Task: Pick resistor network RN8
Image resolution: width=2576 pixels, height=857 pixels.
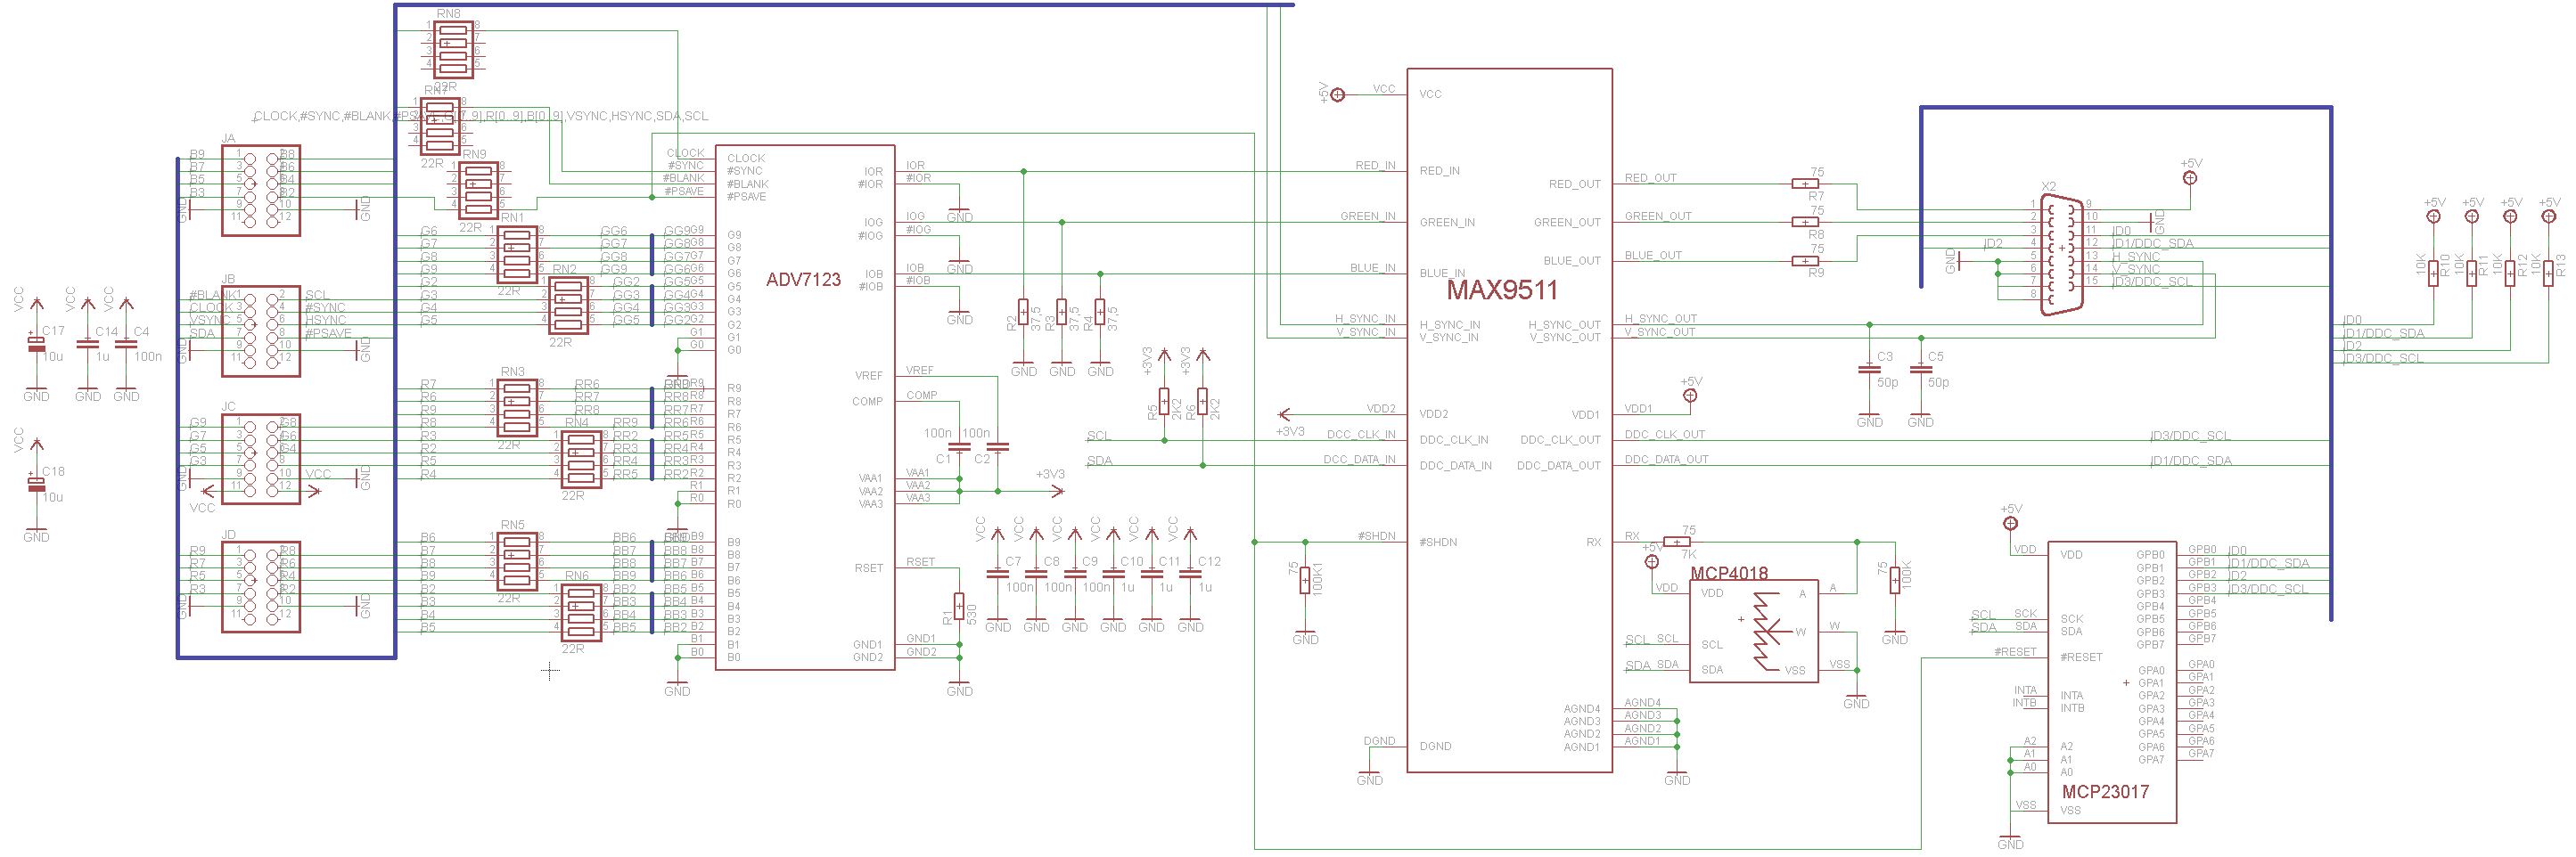Action: [453, 50]
